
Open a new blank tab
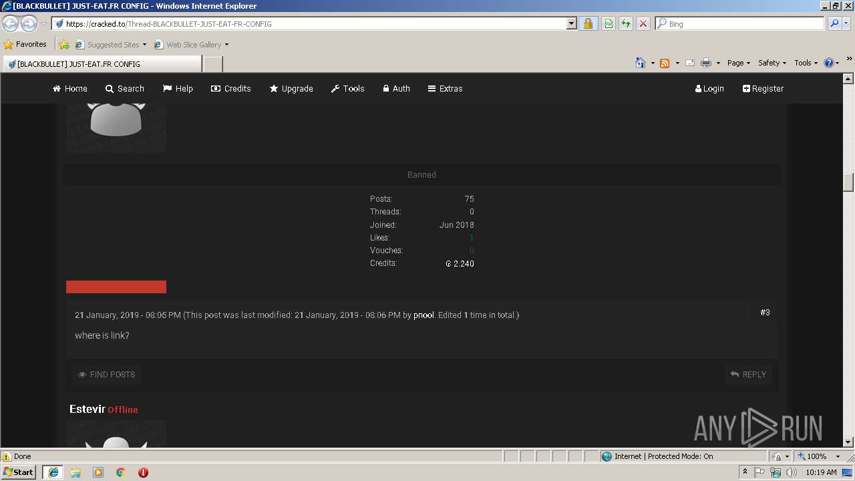pos(212,64)
